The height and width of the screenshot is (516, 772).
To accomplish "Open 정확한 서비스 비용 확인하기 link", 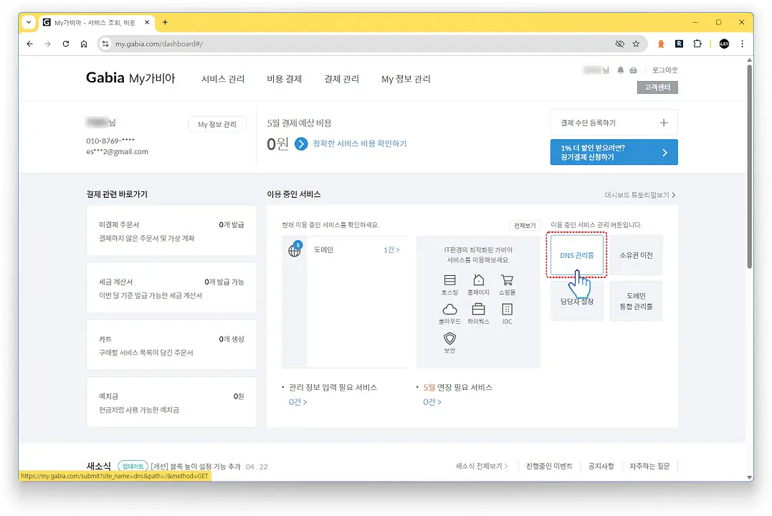I will tap(359, 144).
